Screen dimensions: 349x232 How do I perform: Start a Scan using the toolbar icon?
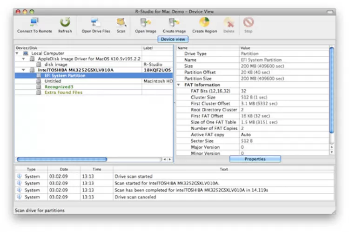point(121,22)
